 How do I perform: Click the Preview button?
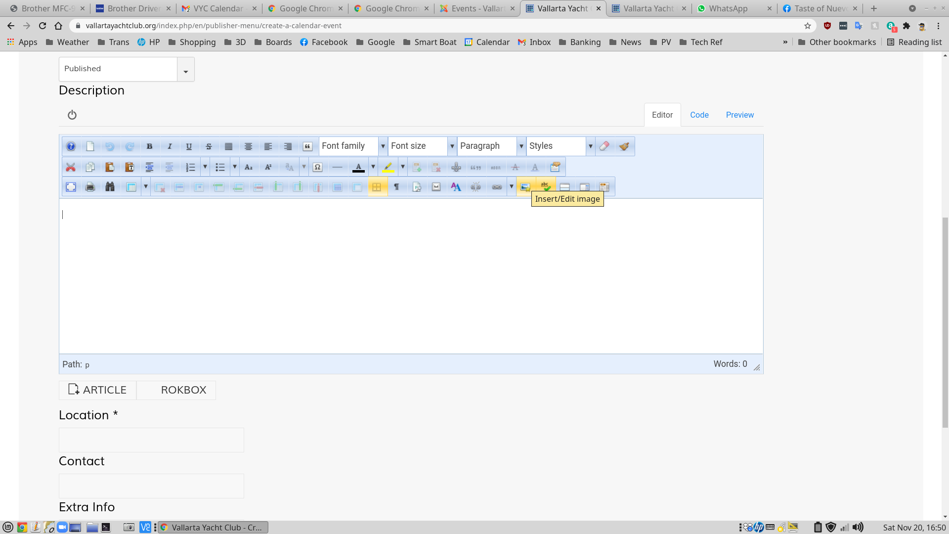click(x=740, y=114)
